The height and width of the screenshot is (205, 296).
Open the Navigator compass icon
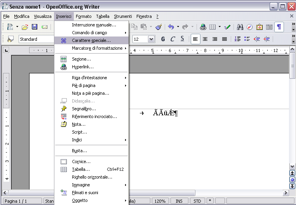point(249,27)
